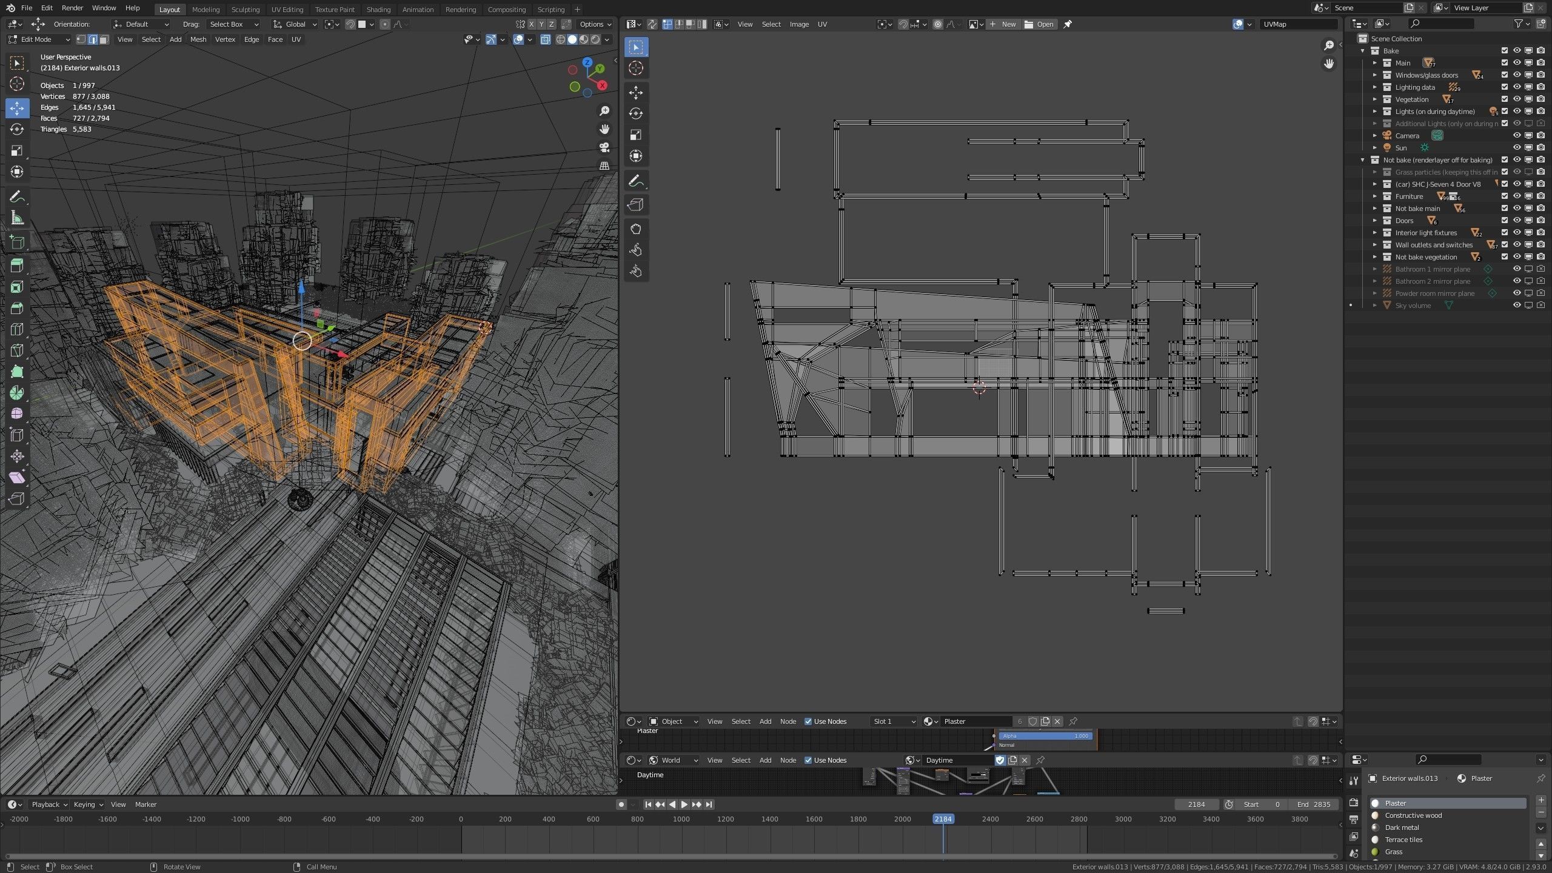Select the UV Grab sculpt tool
Viewport: 1552px width, 873px height.
click(635, 229)
